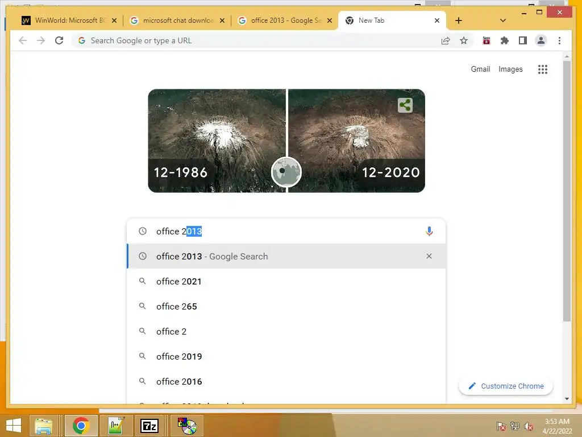The height and width of the screenshot is (437, 582).
Task: Remove office 2013 suggestion
Action: pyautogui.click(x=429, y=256)
